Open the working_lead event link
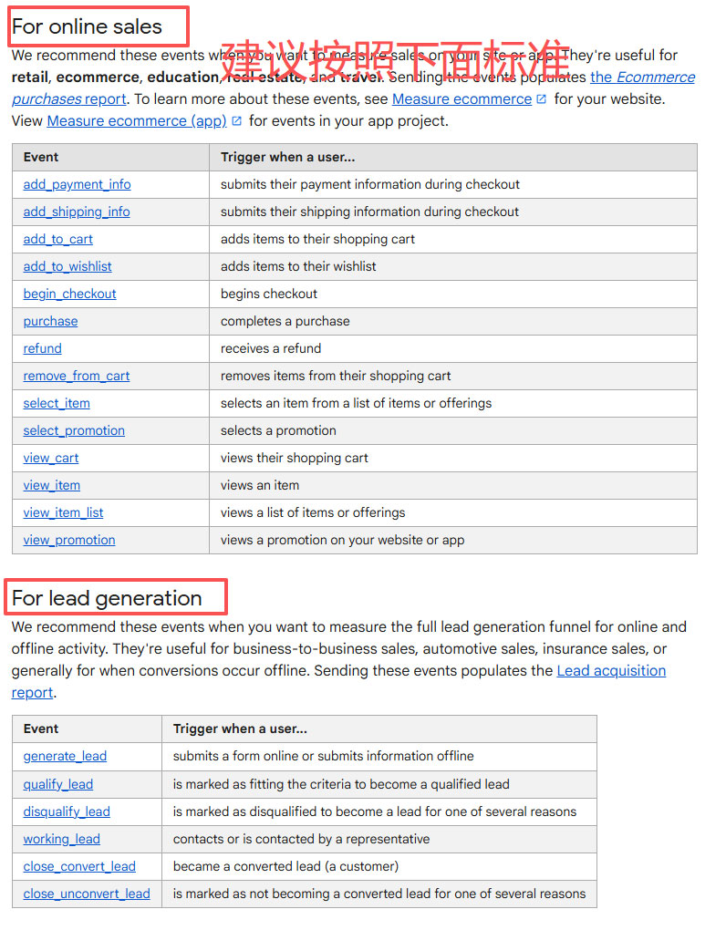Viewport: 726px width, 930px height. (x=61, y=839)
